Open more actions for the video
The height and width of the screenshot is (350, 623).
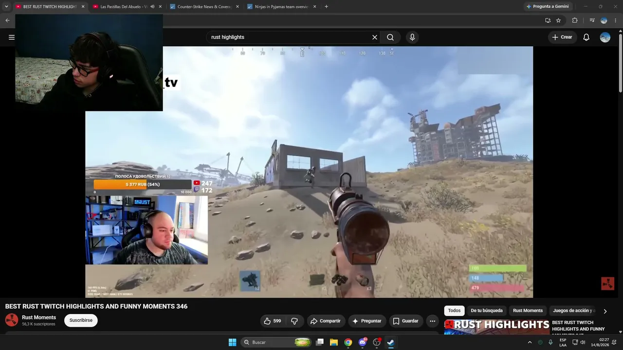(432, 321)
